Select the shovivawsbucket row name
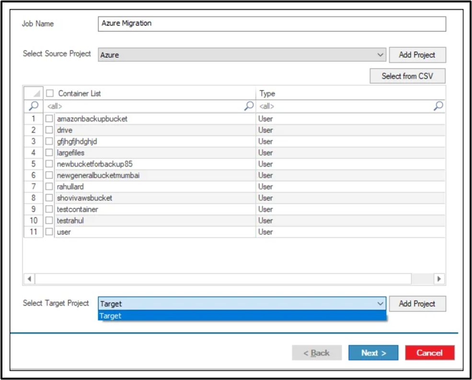The width and height of the screenshot is (472, 380). [x=85, y=198]
